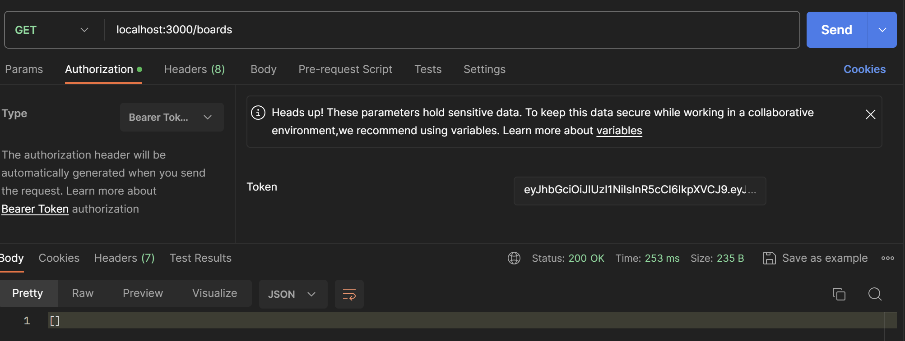The height and width of the screenshot is (341, 905).
Task: Copy the response body with the copy icon
Action: (839, 294)
